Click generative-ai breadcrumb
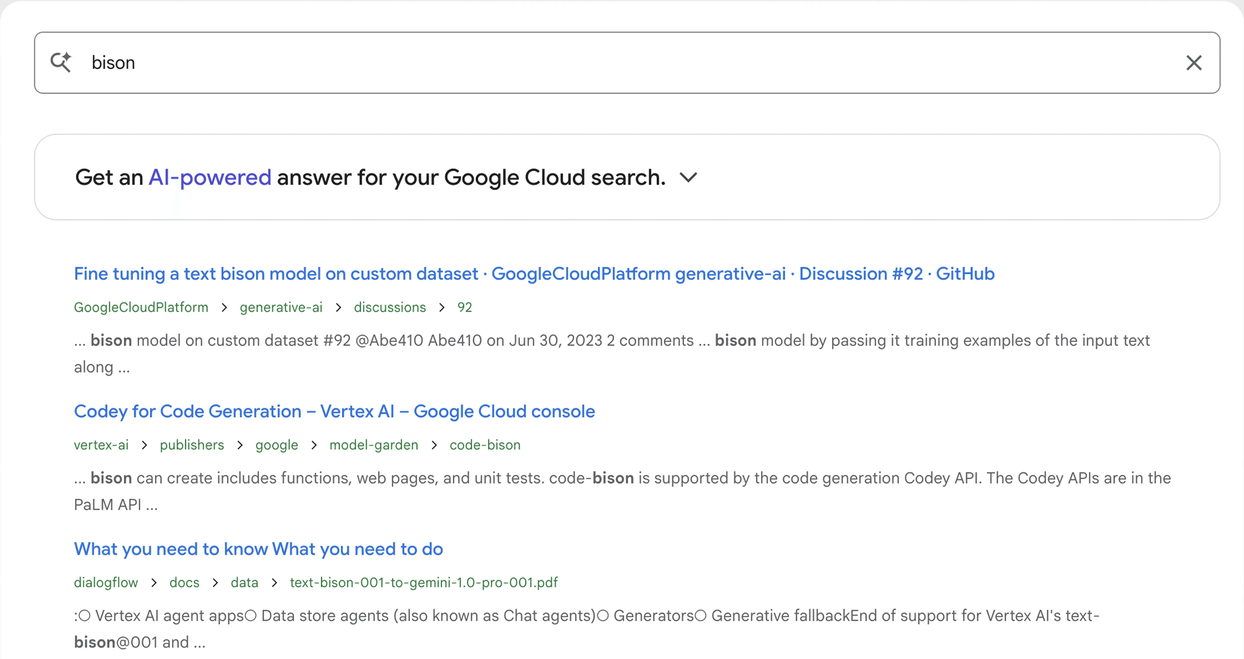 (281, 307)
